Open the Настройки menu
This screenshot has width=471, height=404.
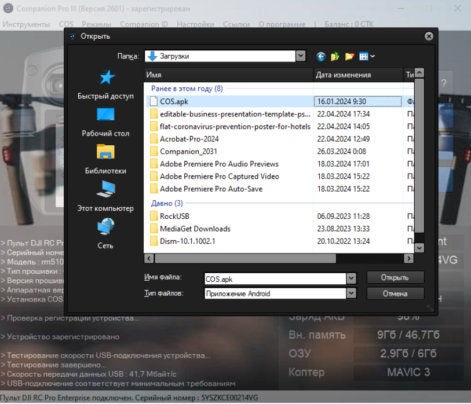[195, 24]
